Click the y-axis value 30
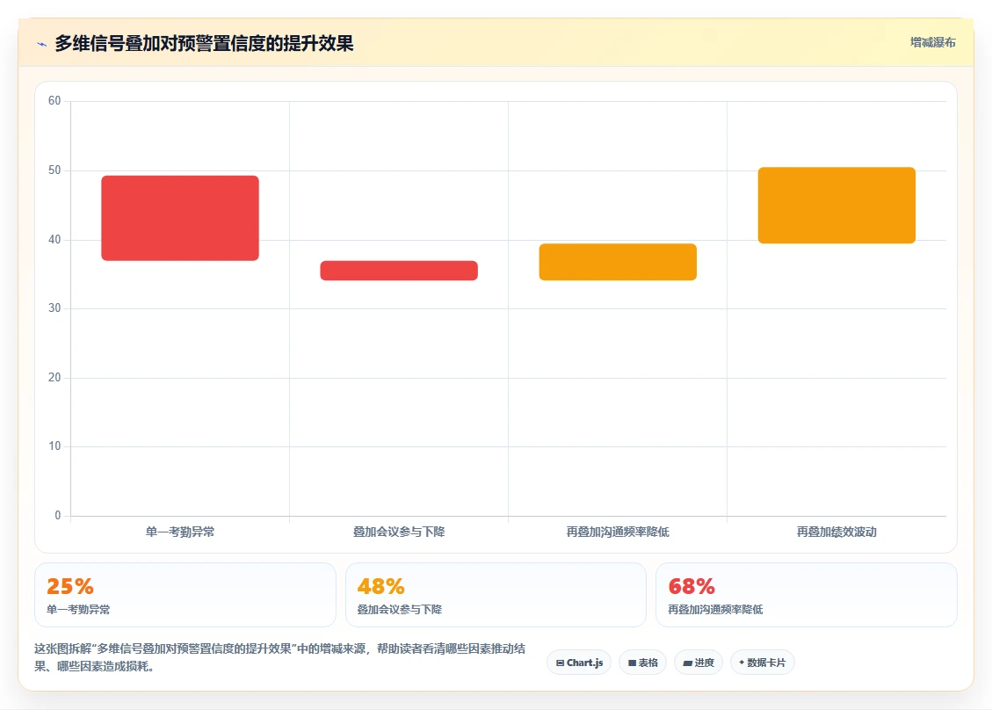The image size is (992, 710). pos(54,308)
